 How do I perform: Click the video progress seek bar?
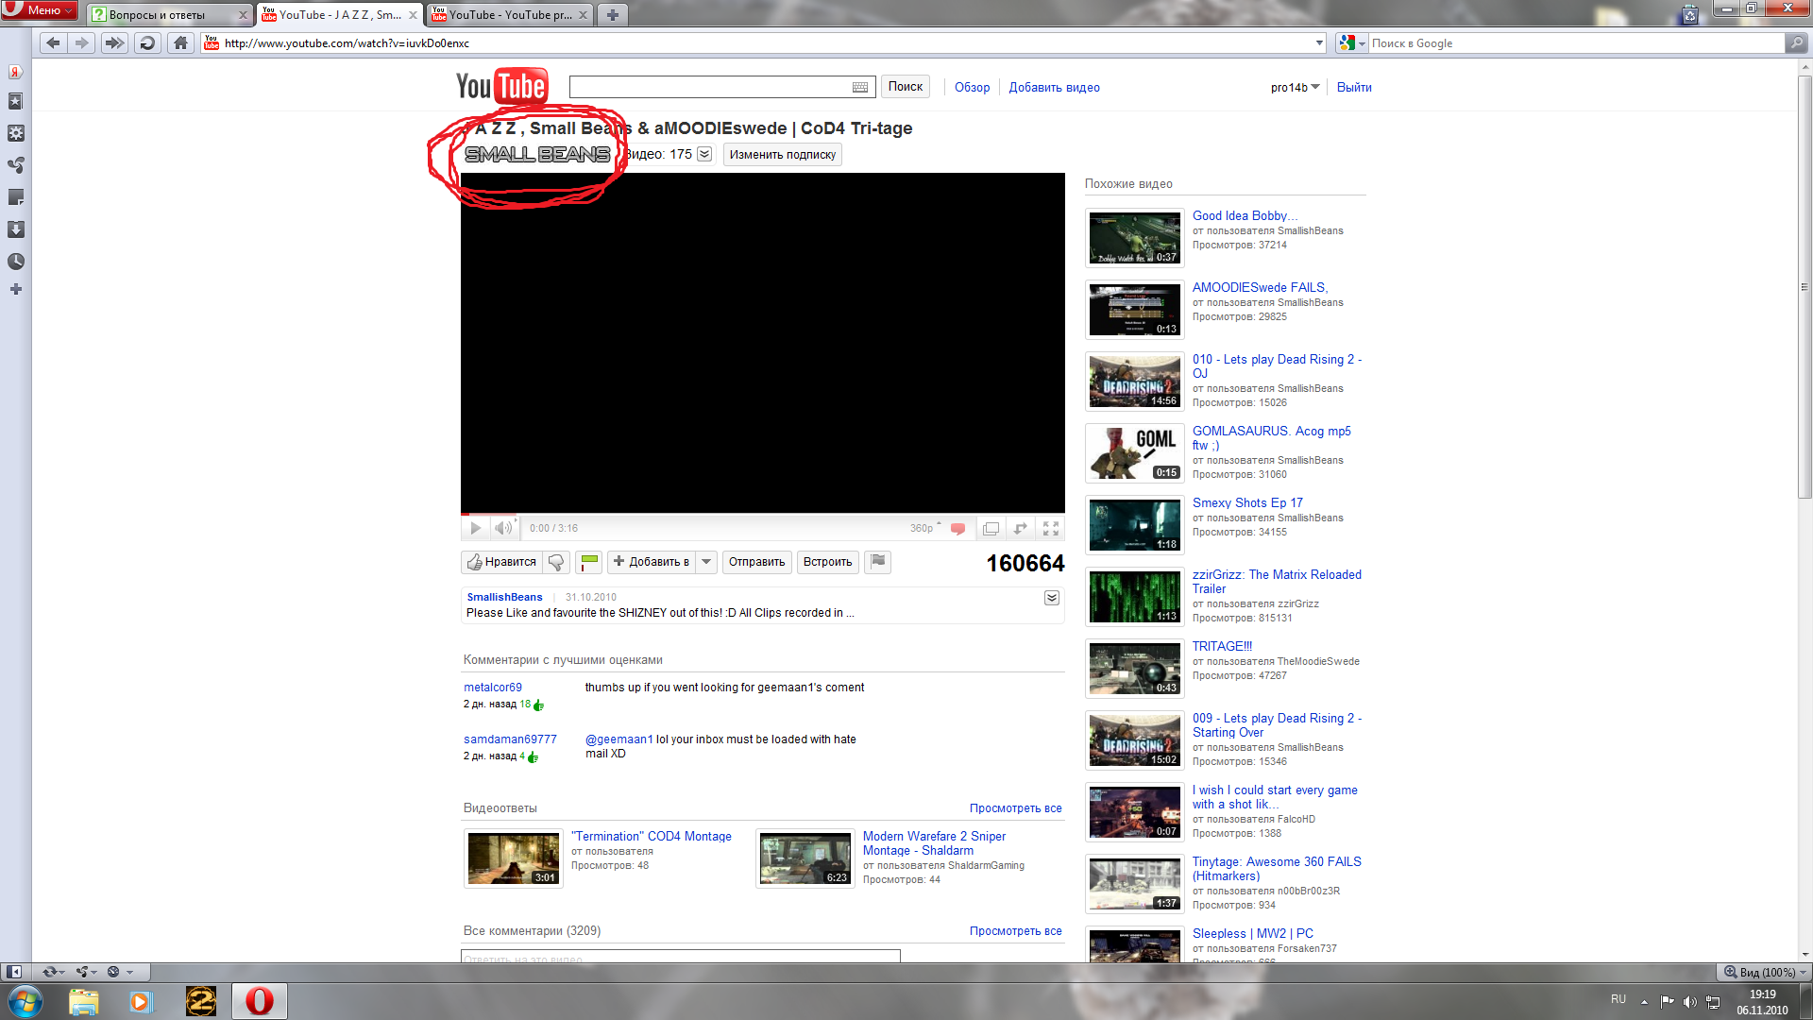coord(761,515)
